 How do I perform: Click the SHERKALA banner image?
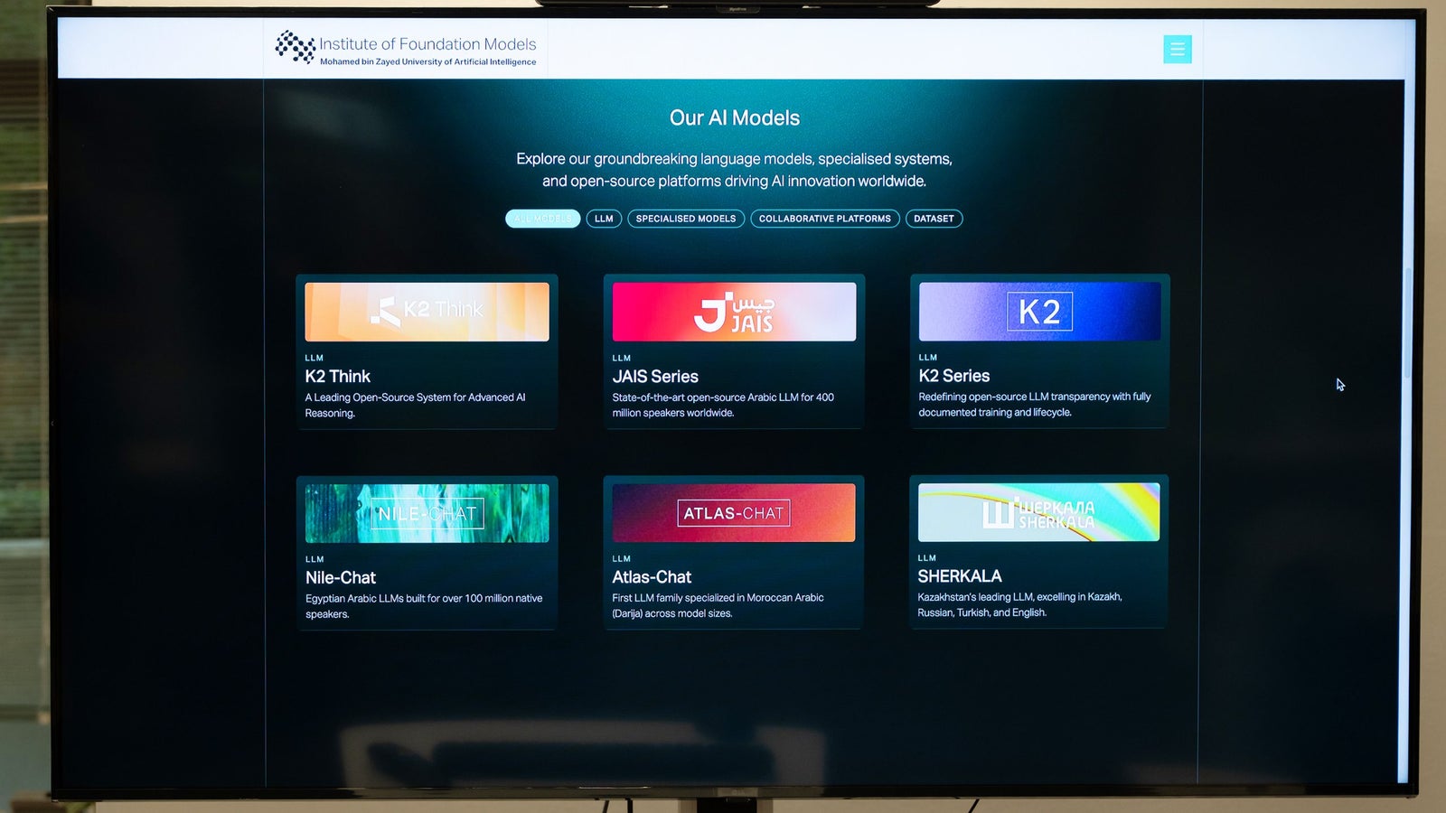(1038, 511)
